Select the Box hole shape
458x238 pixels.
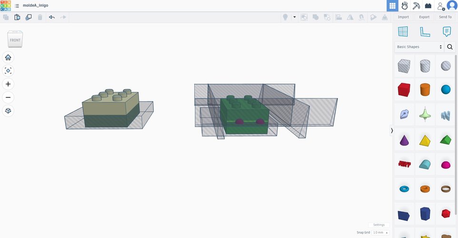coord(404,66)
